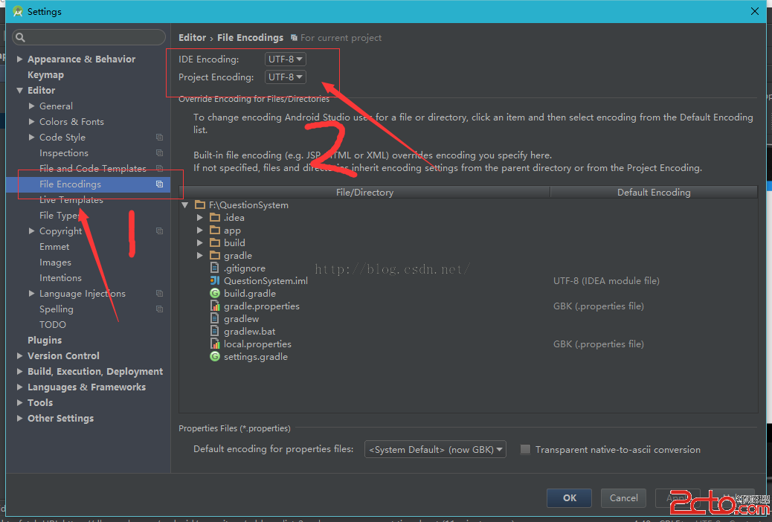Click the Default Encoding column header

(x=654, y=192)
